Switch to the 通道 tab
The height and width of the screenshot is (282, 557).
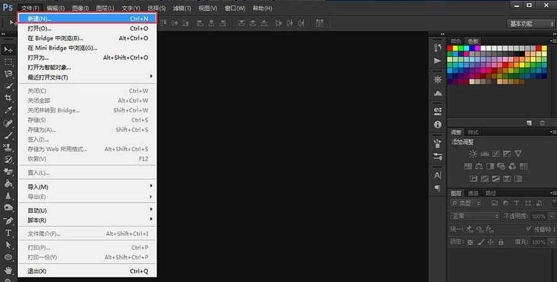pos(473,193)
